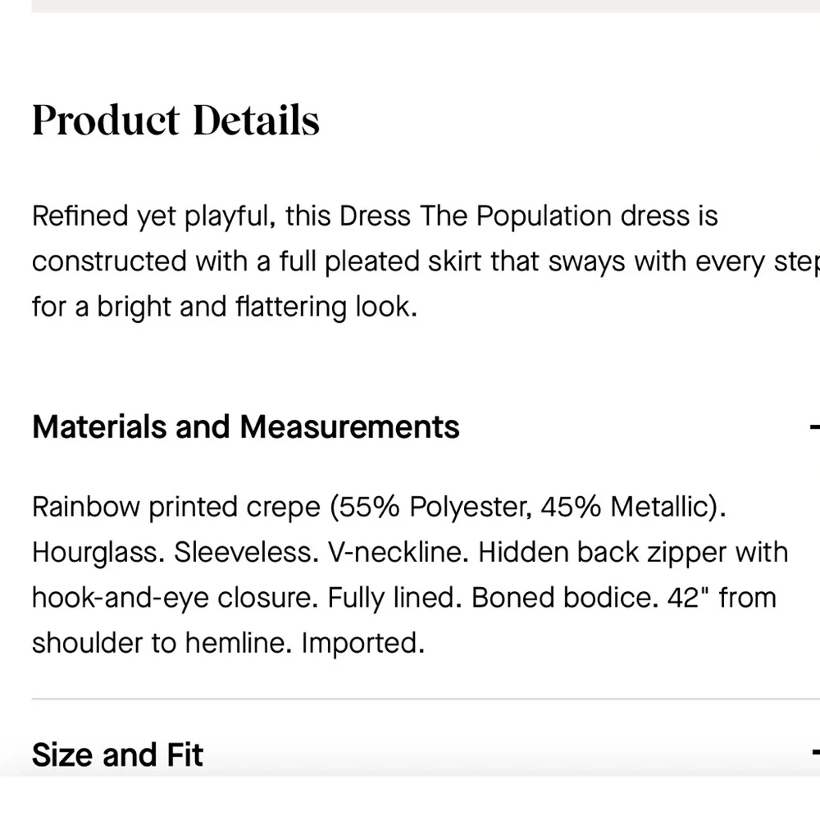
Task: Click the Product Details title
Action: pos(175,120)
